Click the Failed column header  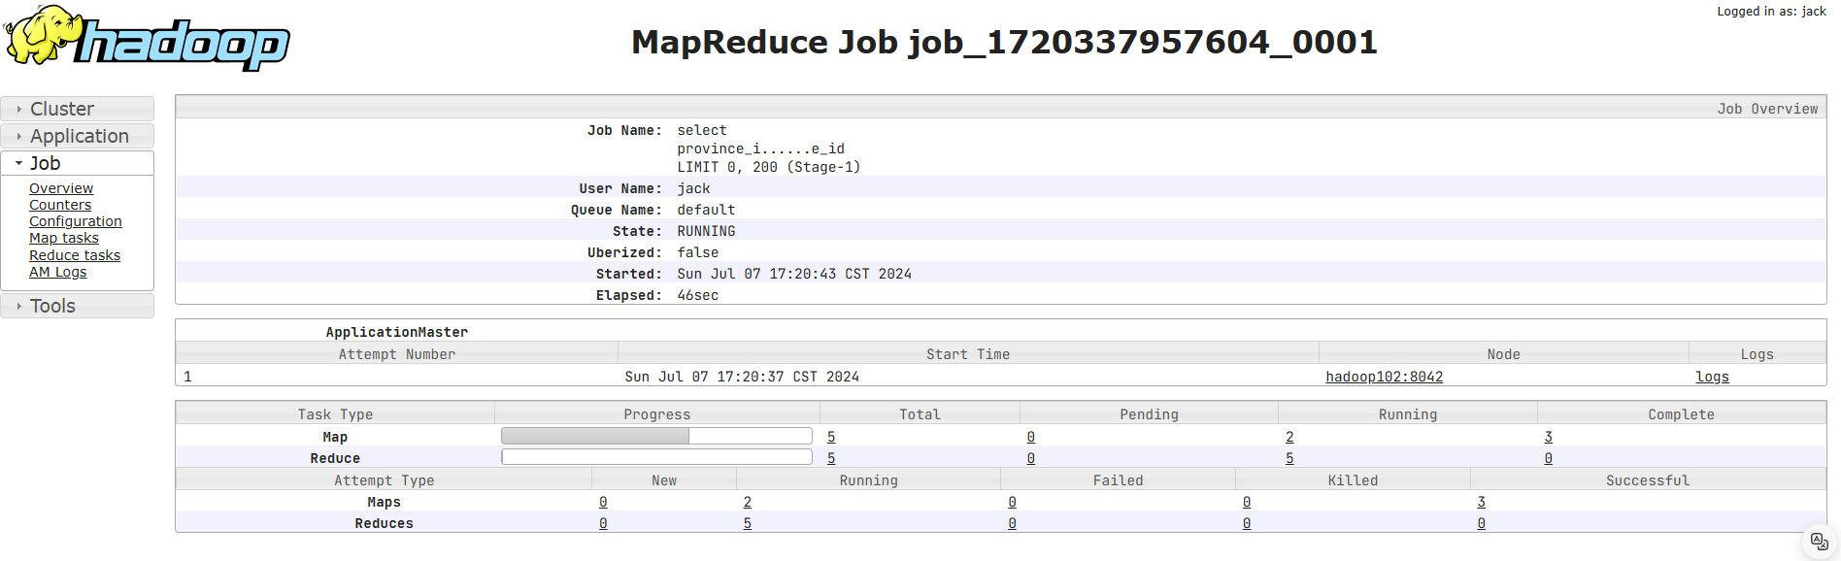click(x=1119, y=480)
